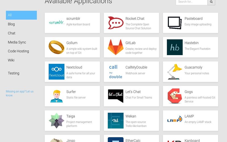The width and height of the screenshot is (227, 142).
Task: Open the Hastebin hb icon
Action: pos(175,47)
